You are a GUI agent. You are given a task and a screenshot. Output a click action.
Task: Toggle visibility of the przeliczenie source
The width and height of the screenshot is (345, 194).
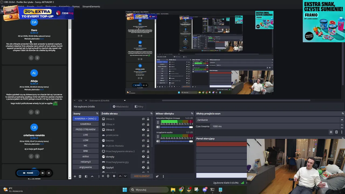coord(143,135)
